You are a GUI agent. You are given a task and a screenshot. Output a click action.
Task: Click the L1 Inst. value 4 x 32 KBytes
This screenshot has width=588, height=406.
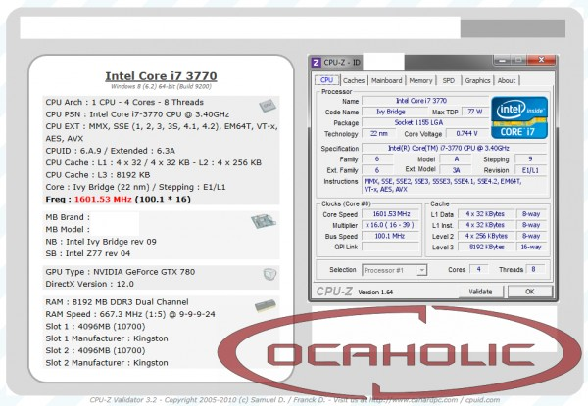[x=485, y=225]
